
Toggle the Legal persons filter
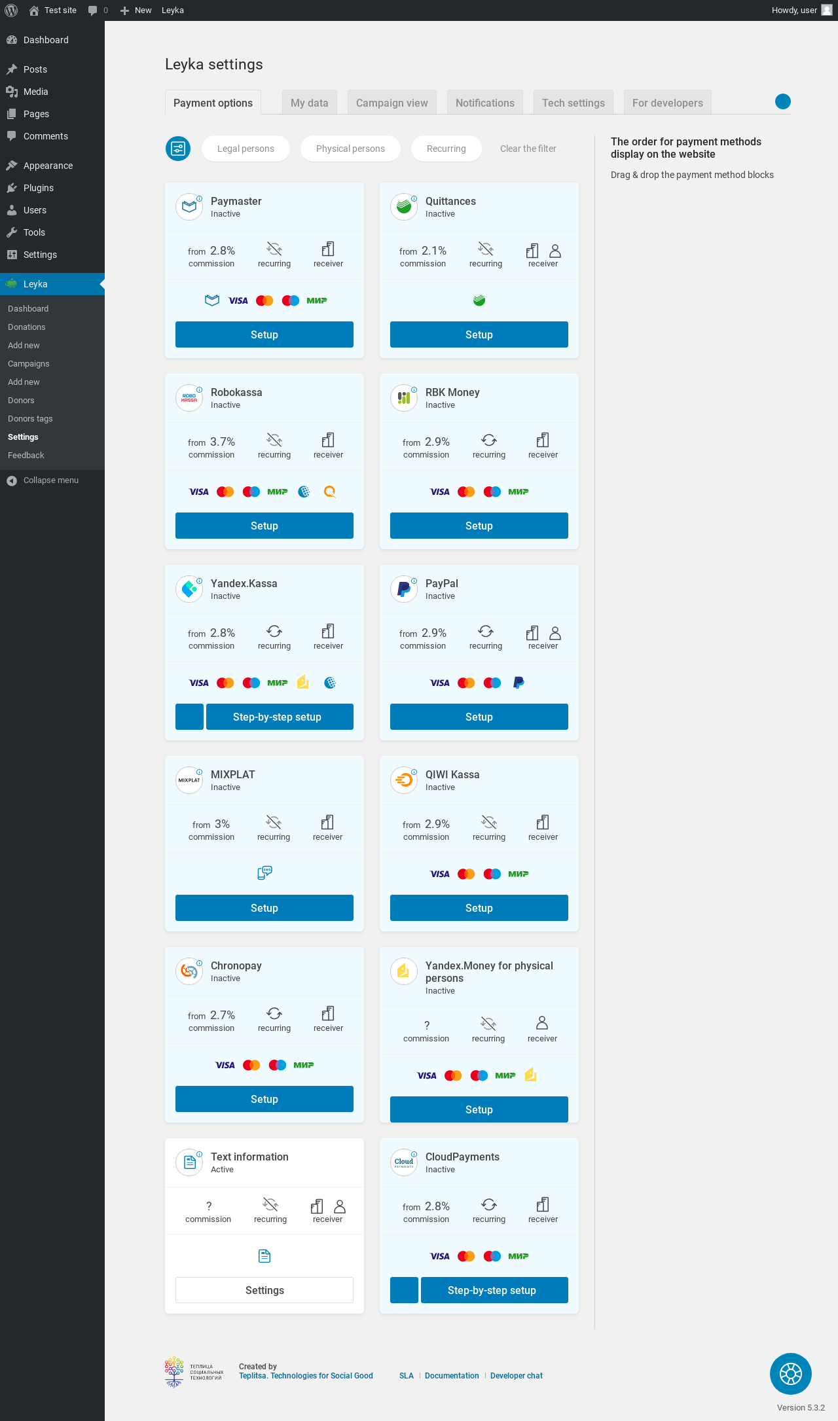coord(246,149)
